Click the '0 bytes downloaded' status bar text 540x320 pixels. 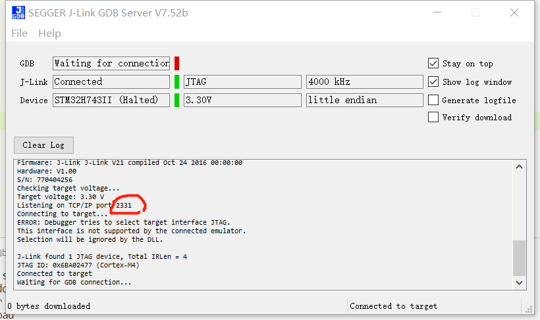49,306
